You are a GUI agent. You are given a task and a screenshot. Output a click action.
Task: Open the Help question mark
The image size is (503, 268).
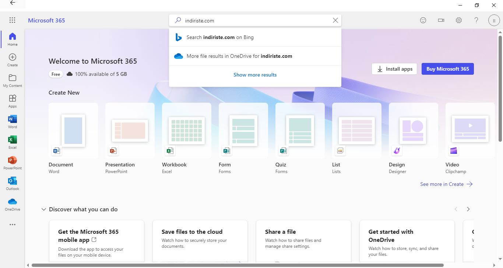tap(476, 20)
